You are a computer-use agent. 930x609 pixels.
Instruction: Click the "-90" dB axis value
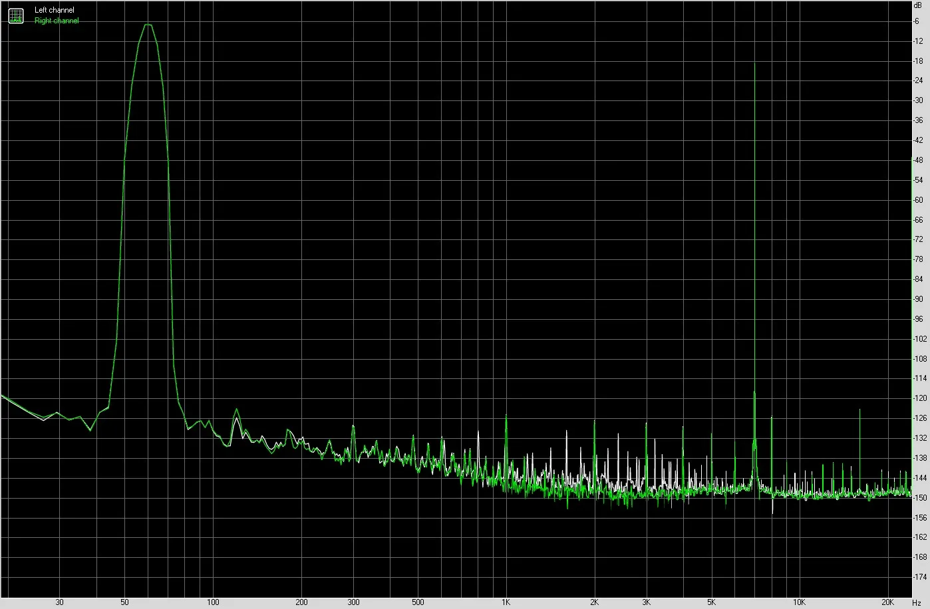(x=918, y=299)
